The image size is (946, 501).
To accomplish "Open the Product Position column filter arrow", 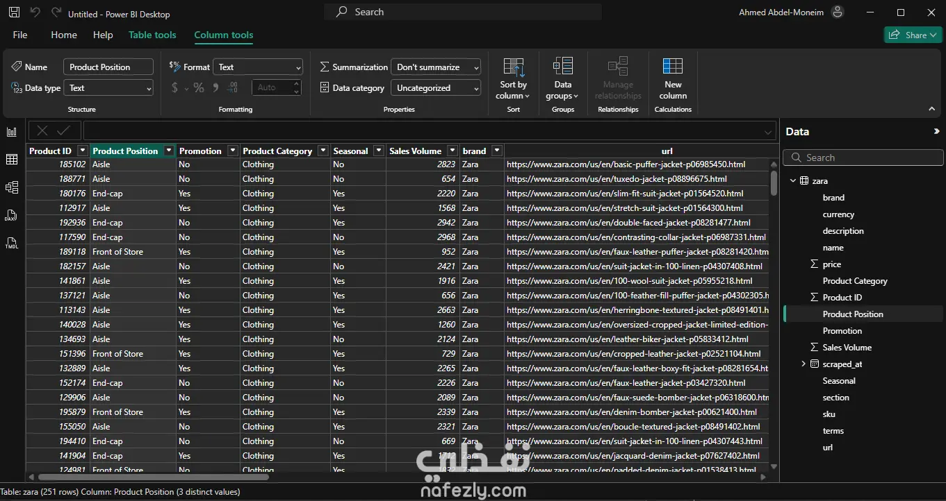I will pyautogui.click(x=169, y=151).
